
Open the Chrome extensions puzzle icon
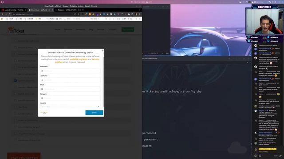point(129,14)
